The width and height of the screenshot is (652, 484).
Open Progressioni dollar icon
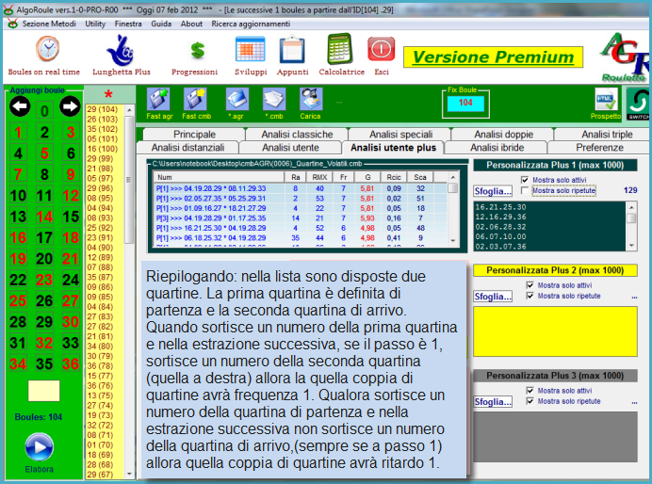[x=198, y=51]
